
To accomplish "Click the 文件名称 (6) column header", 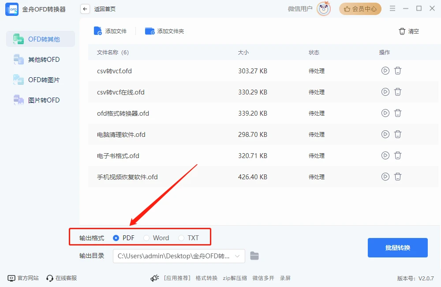I will [113, 53].
